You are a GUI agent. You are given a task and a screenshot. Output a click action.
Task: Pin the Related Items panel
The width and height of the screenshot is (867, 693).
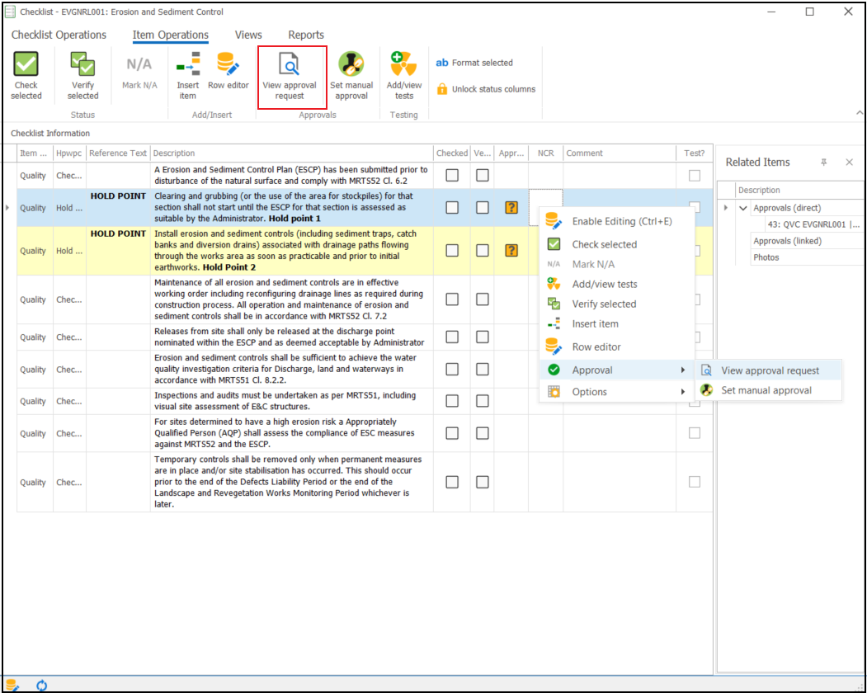[824, 162]
